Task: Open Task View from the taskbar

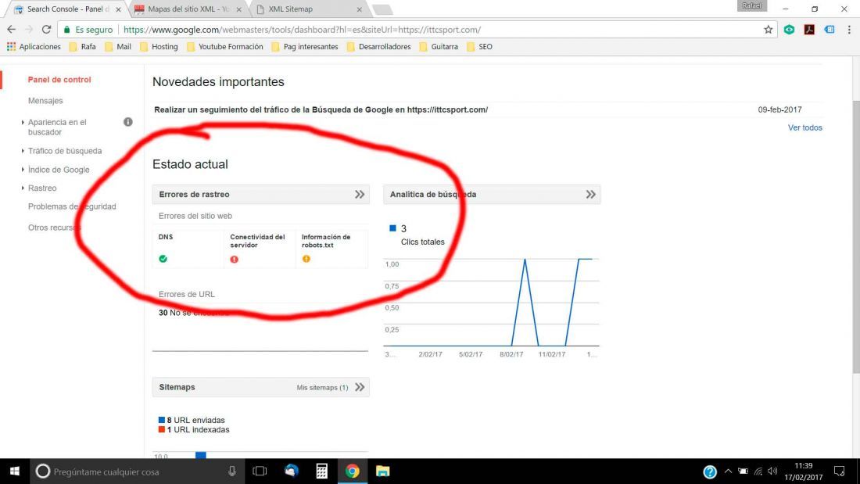Action: click(260, 471)
